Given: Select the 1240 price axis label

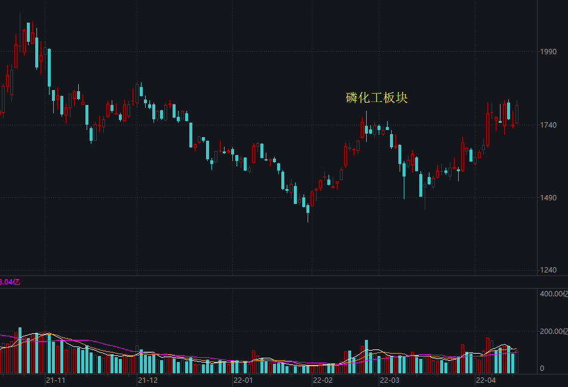Looking at the screenshot, I should tap(548, 270).
